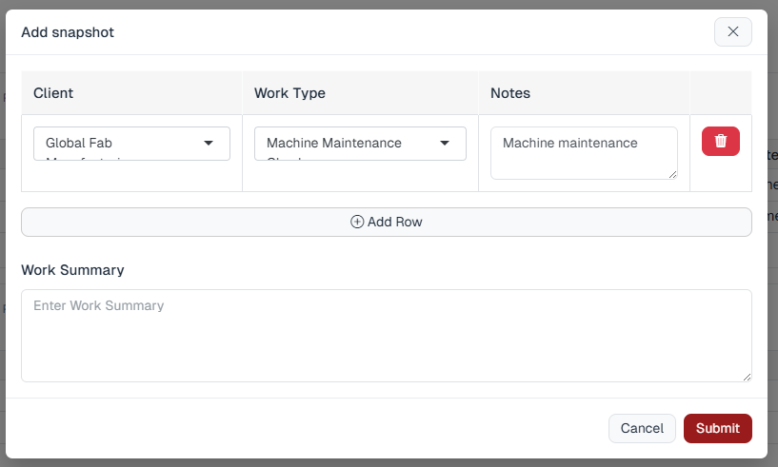The width and height of the screenshot is (778, 467).
Task: Cancel the snapshot dialog
Action: pos(642,428)
